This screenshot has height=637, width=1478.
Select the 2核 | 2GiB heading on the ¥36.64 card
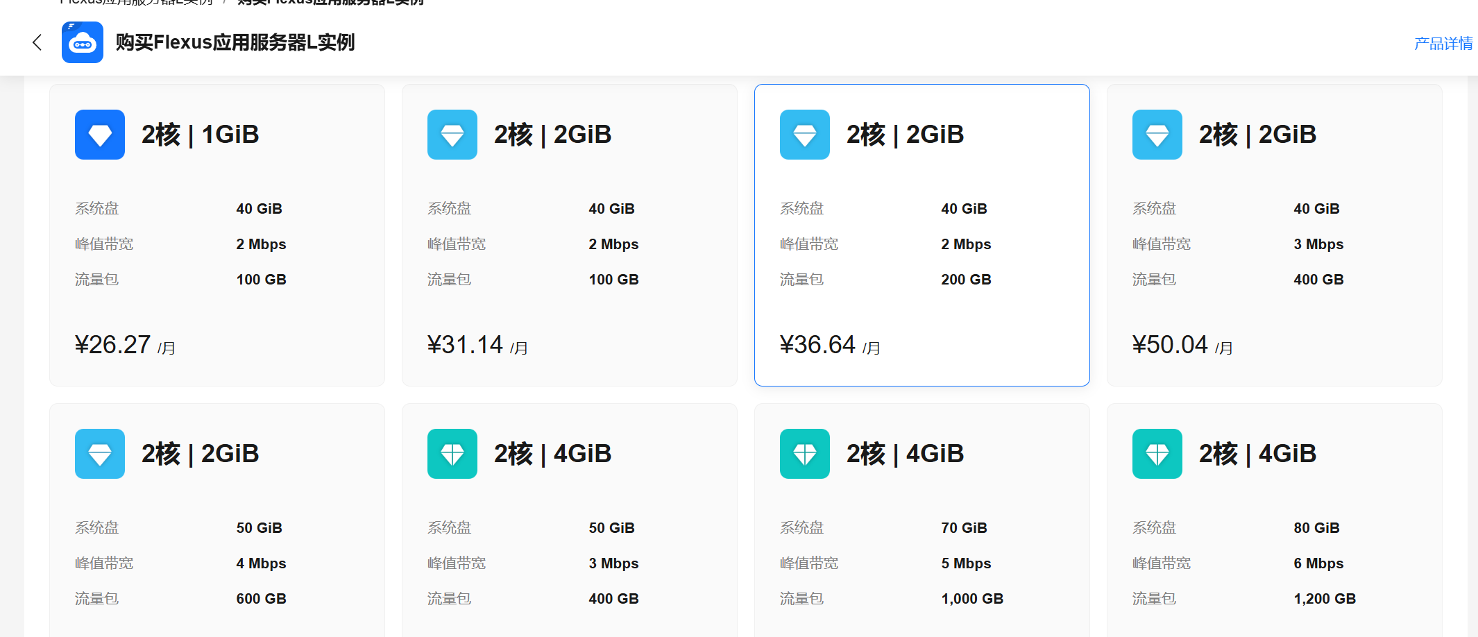(x=905, y=135)
